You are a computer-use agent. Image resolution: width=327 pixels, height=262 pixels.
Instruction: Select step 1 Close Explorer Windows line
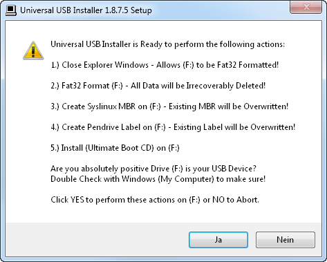(165, 65)
